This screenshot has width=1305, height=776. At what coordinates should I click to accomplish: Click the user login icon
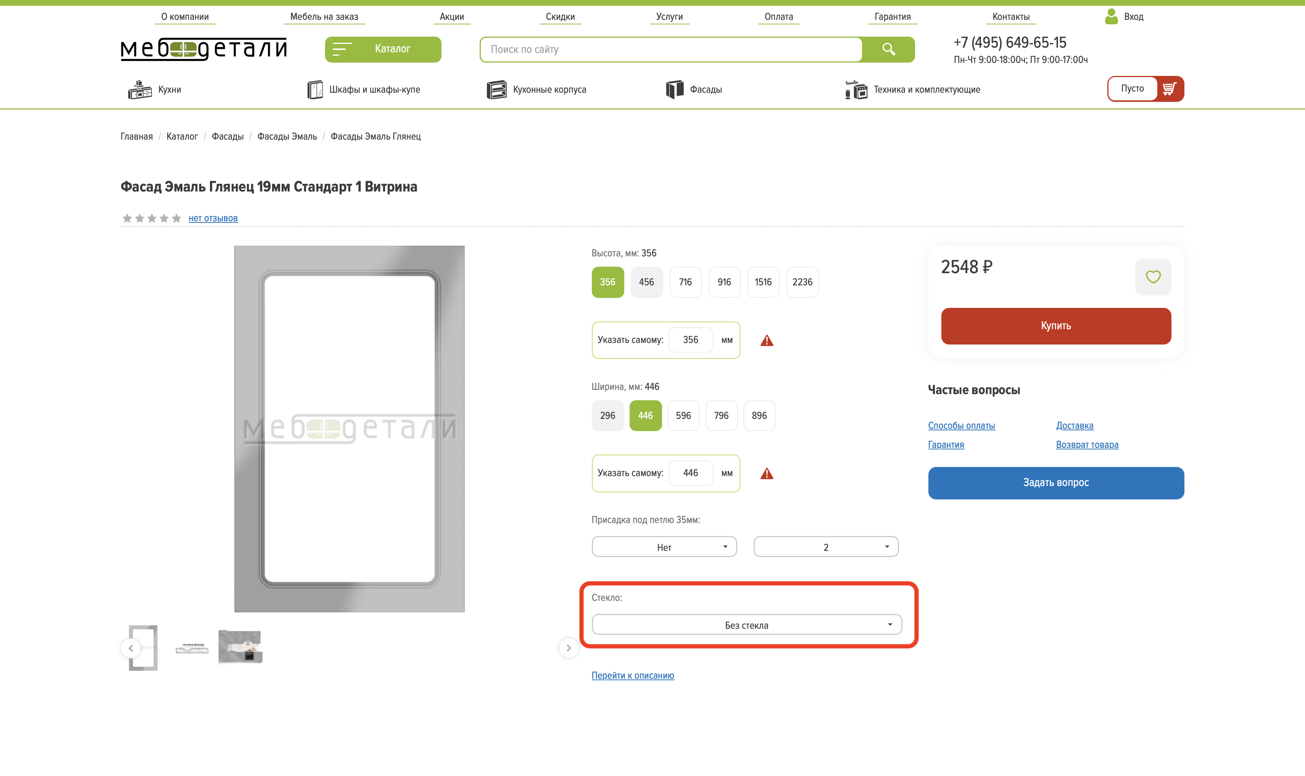tap(1111, 17)
